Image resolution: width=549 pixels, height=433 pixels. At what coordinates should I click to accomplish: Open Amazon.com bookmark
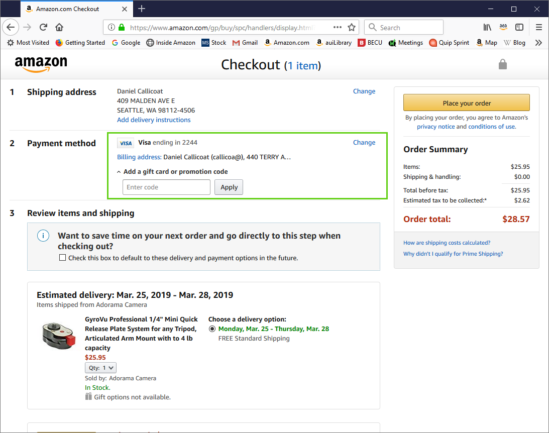point(287,43)
